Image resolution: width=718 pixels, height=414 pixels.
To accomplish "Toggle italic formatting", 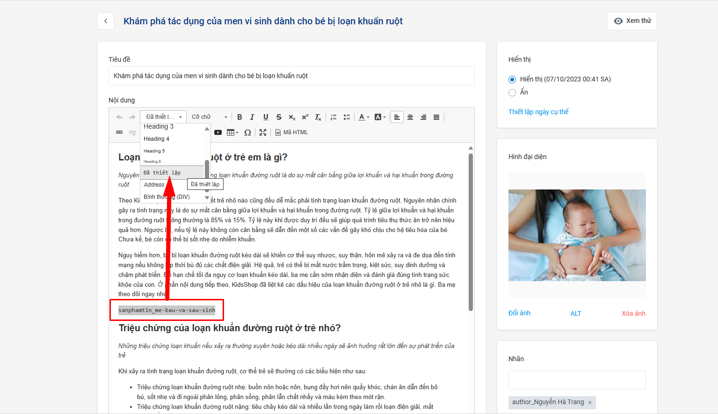I will point(253,117).
